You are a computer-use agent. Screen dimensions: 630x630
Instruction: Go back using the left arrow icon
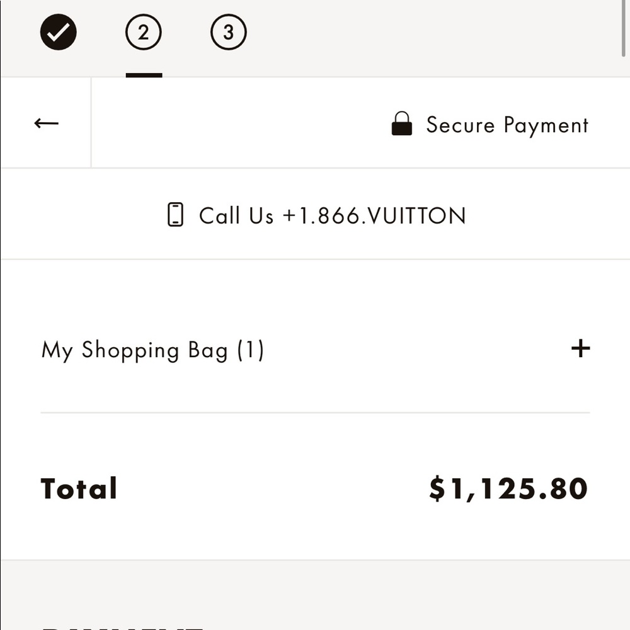point(46,123)
